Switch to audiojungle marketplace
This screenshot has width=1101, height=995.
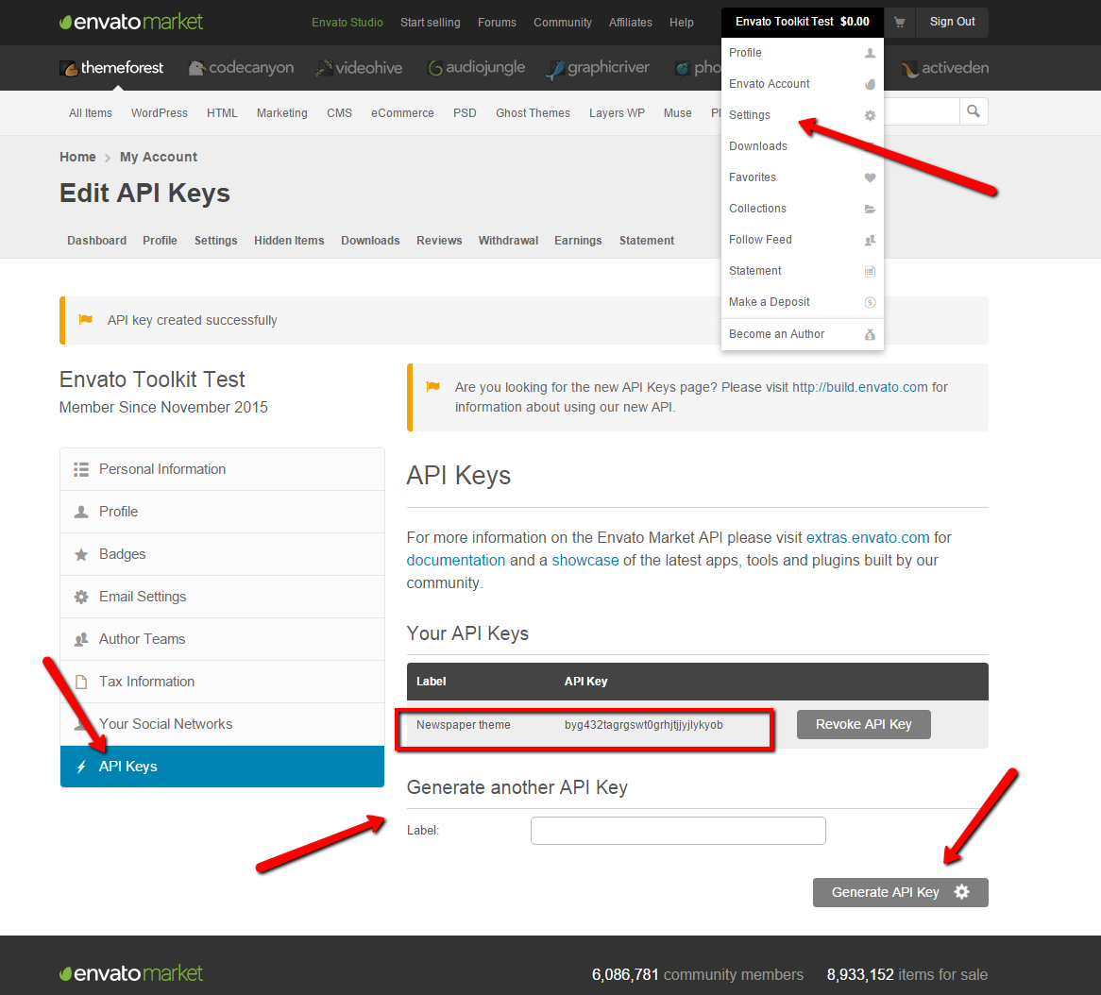[476, 67]
